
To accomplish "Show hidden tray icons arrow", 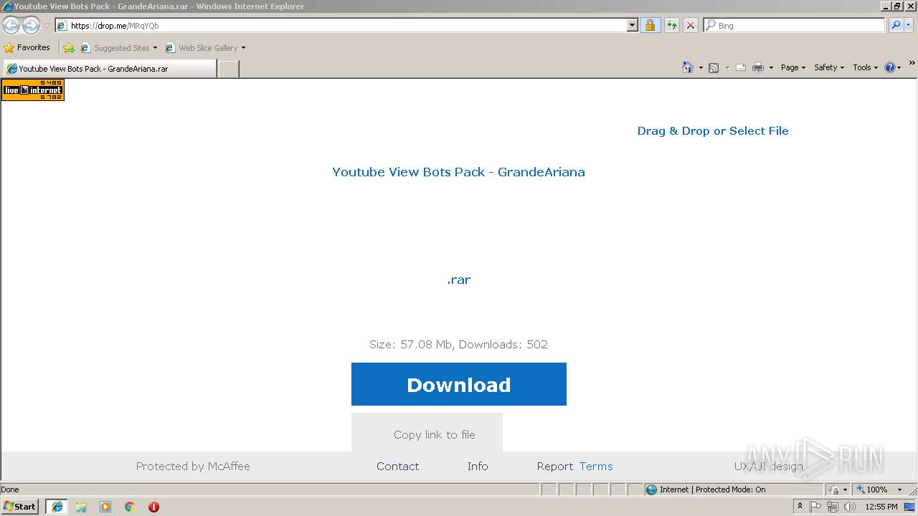I will coord(800,506).
